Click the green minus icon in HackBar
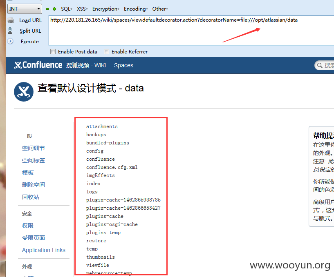 47,9
